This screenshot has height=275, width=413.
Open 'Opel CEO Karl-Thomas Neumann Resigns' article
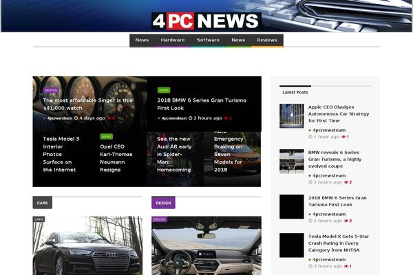point(116,158)
